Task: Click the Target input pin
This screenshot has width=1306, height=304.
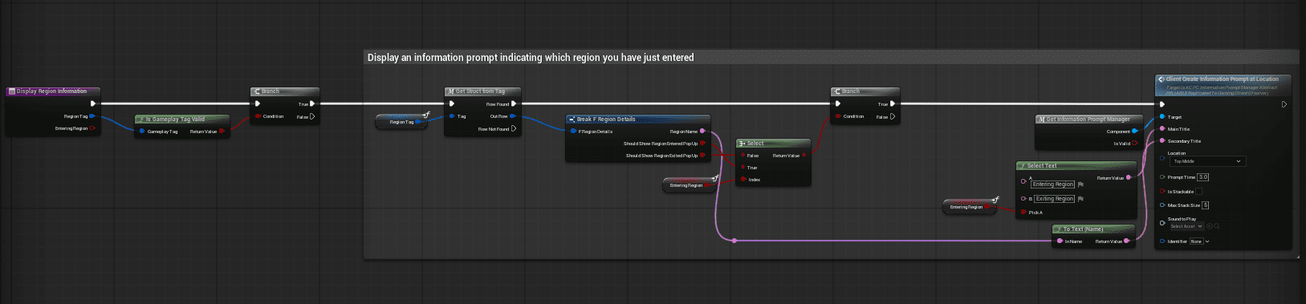Action: pyautogui.click(x=1162, y=117)
